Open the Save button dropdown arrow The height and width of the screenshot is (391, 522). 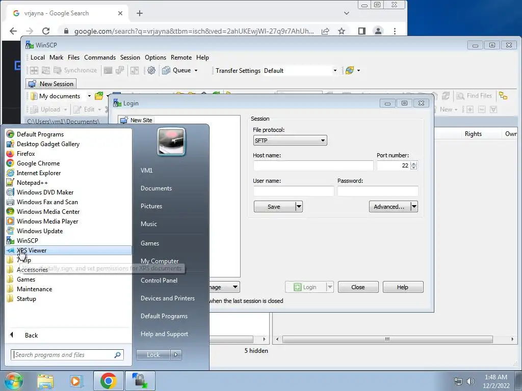tap(299, 207)
